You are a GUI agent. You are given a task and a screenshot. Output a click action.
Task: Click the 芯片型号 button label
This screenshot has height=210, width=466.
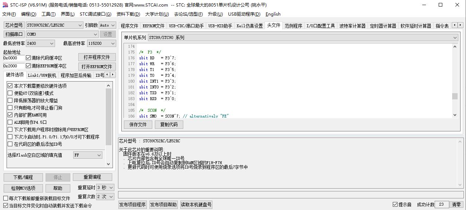[14, 25]
